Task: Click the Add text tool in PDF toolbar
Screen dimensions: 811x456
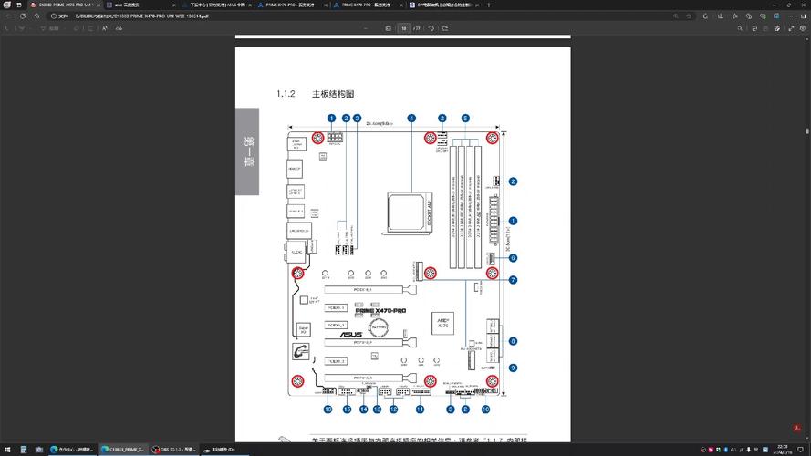Action: 90,28
